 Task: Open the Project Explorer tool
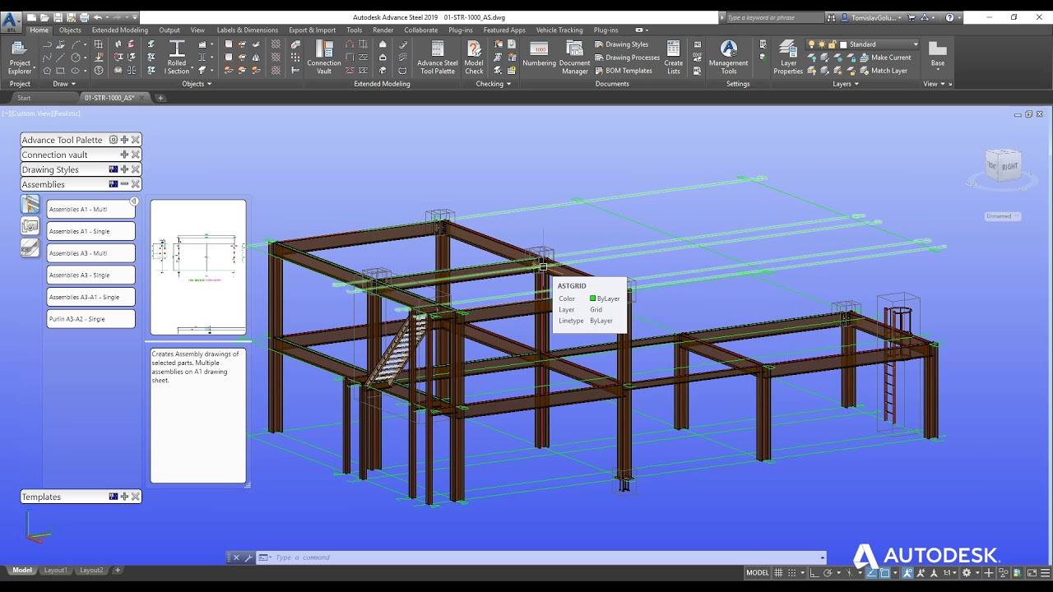(20, 57)
